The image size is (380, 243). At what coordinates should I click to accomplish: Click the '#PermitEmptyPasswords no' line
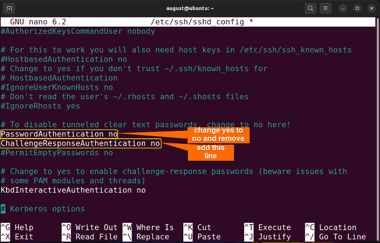[x=57, y=153]
